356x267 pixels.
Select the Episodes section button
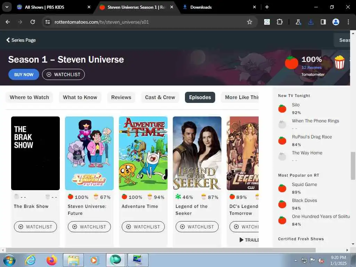[x=200, y=97]
